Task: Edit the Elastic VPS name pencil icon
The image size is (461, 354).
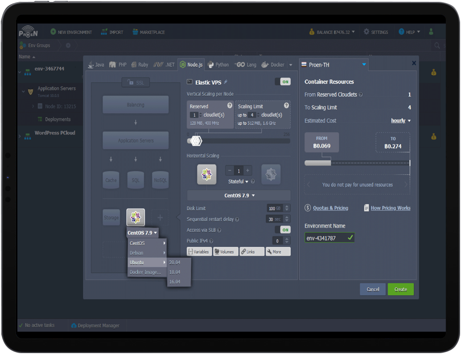Action: point(226,82)
